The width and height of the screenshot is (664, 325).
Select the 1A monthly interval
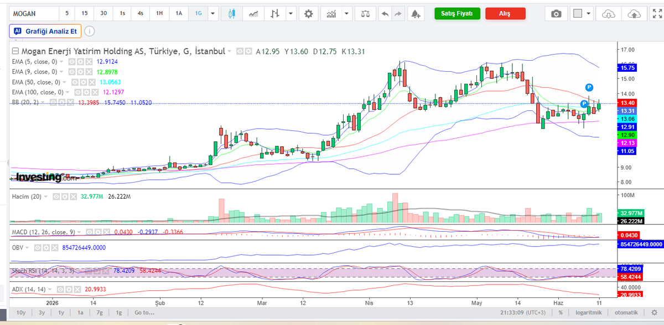click(x=179, y=14)
